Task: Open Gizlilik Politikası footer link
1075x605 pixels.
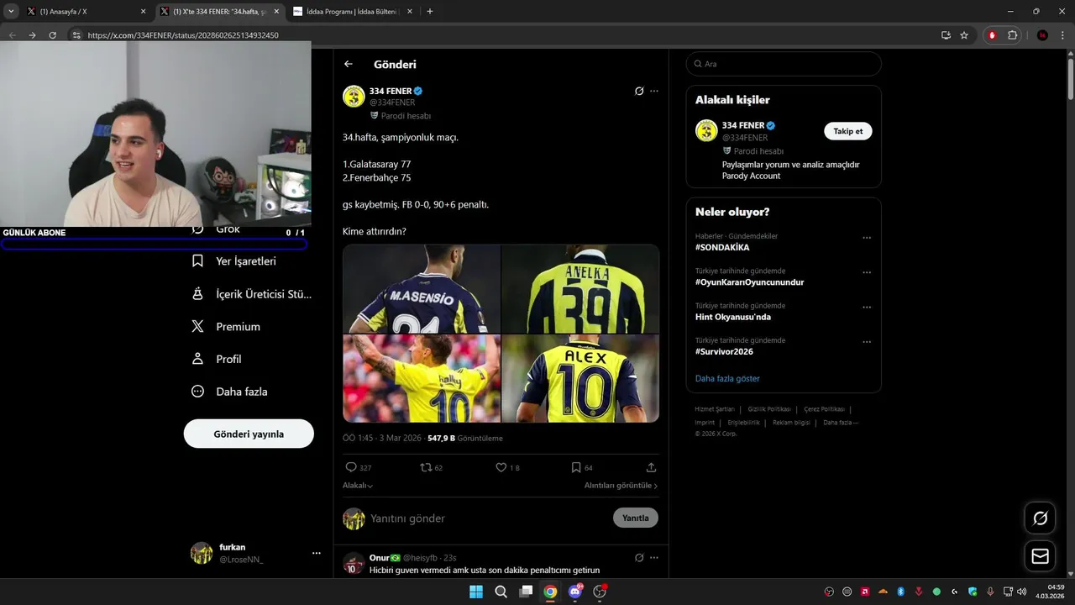Action: pos(768,409)
